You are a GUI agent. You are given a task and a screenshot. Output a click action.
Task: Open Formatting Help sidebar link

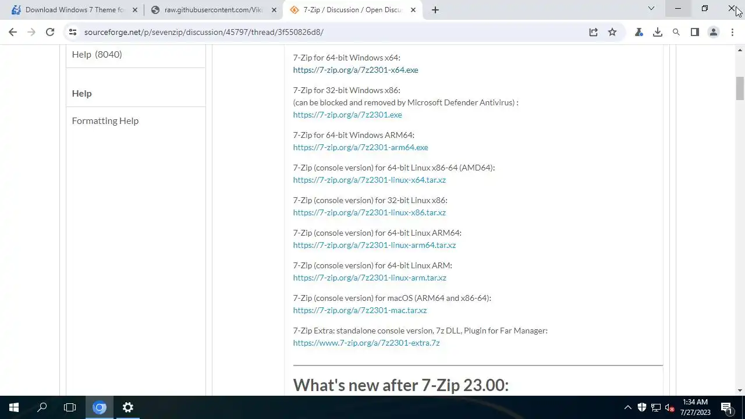coord(105,120)
